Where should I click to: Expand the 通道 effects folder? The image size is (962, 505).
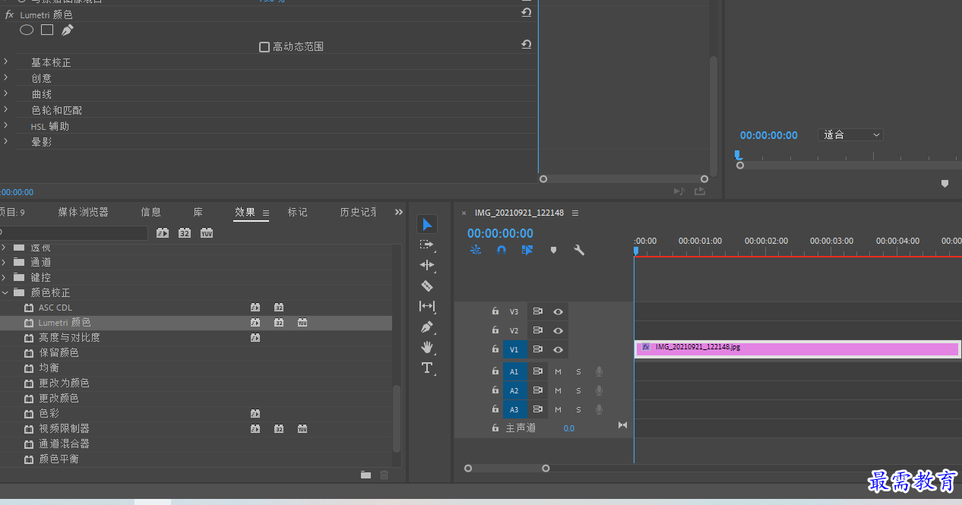[x=5, y=262]
